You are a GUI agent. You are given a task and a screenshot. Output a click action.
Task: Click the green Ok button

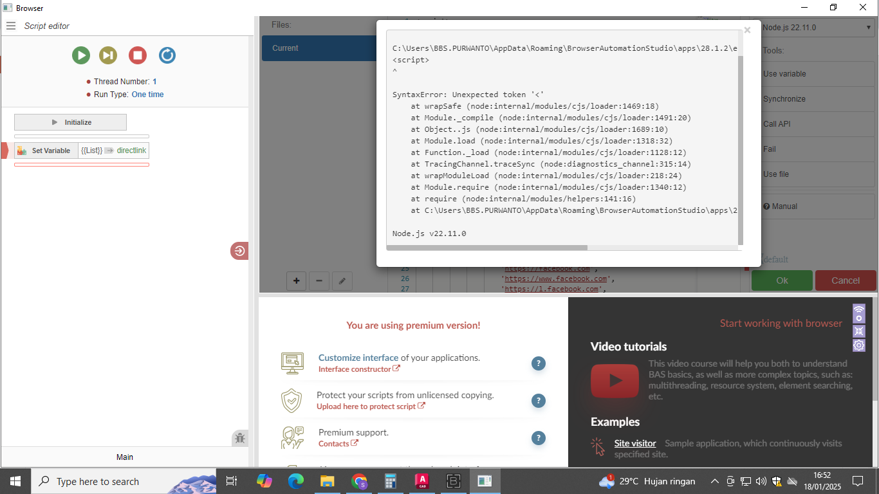782,280
